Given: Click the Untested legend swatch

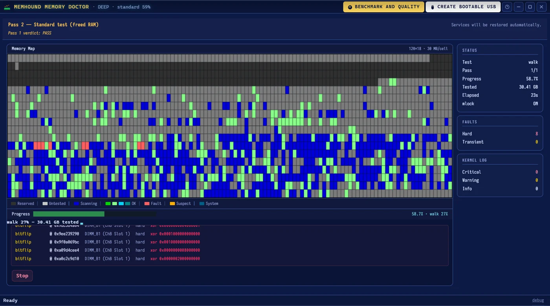Looking at the screenshot, I should [x=45, y=204].
